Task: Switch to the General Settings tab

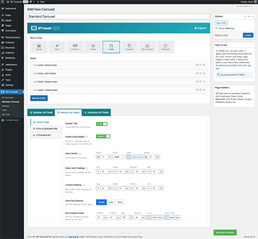Action: tap(41, 112)
